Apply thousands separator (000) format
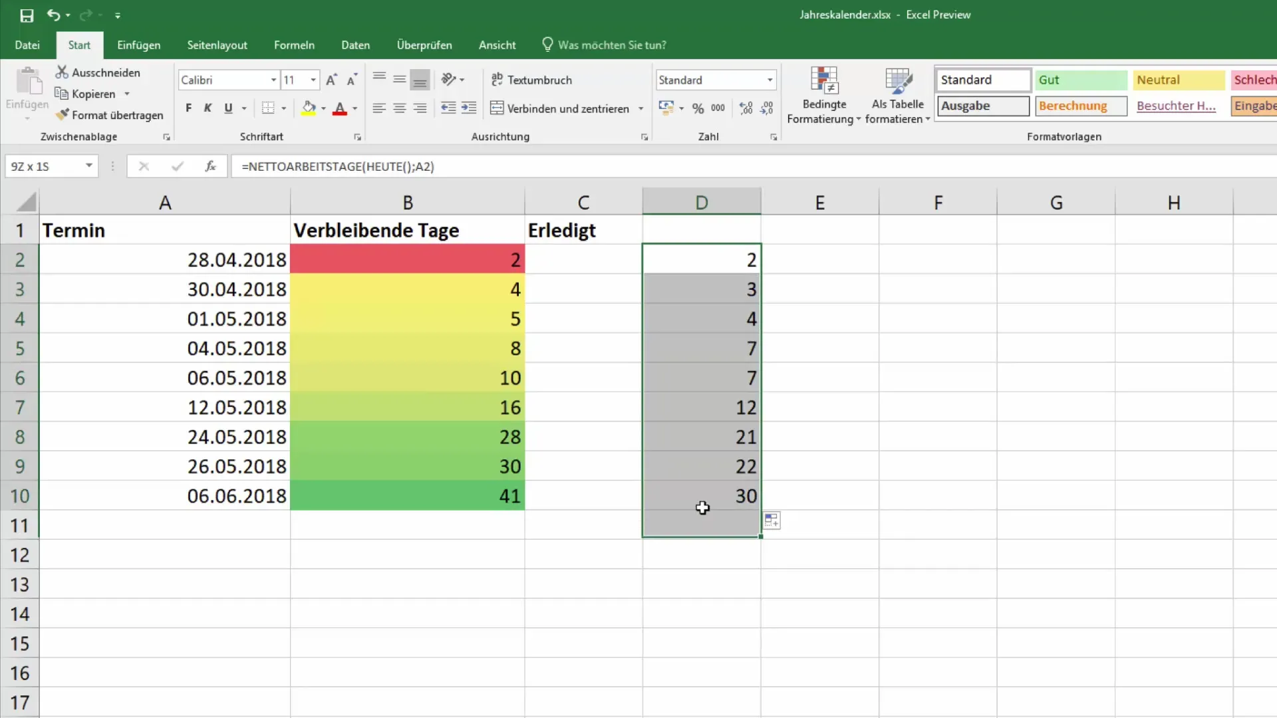The height and width of the screenshot is (718, 1277). tap(718, 108)
